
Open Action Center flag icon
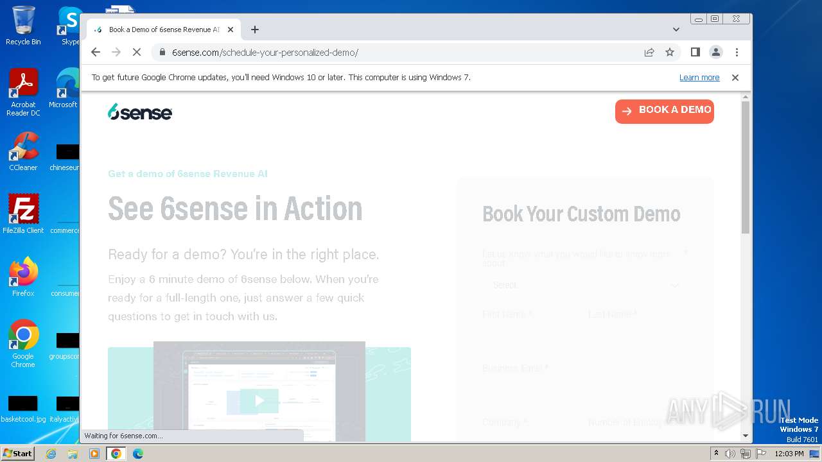(x=760, y=454)
